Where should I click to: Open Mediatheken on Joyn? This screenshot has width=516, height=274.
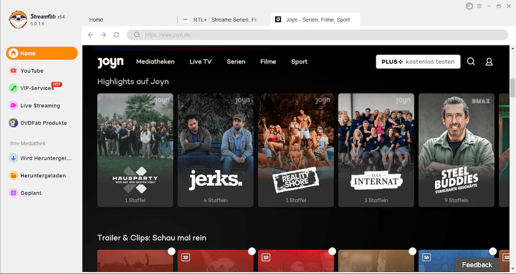[x=155, y=61]
